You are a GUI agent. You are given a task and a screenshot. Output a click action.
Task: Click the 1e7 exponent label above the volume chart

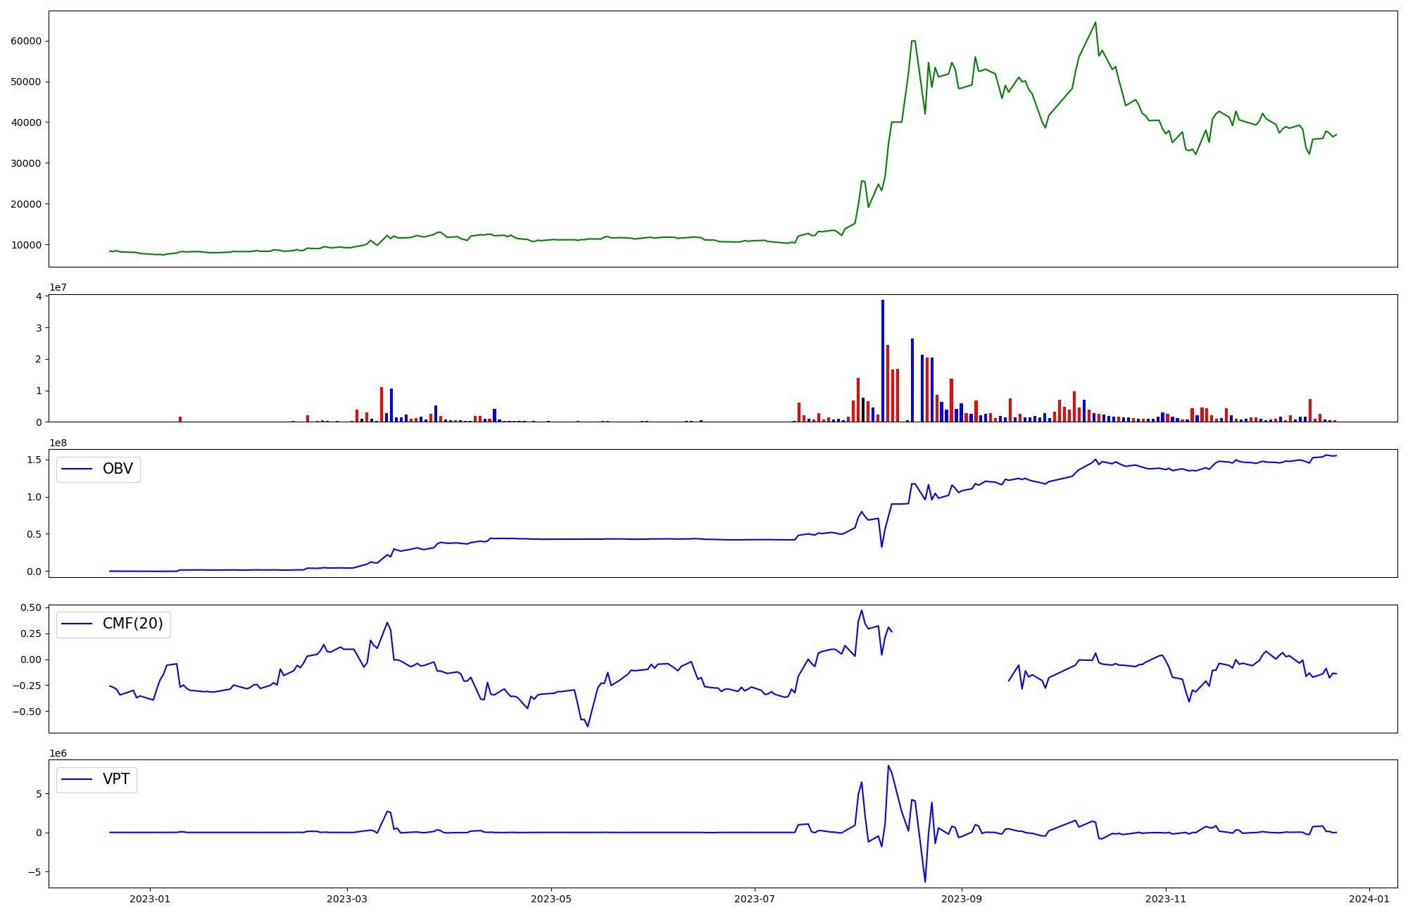click(x=58, y=288)
